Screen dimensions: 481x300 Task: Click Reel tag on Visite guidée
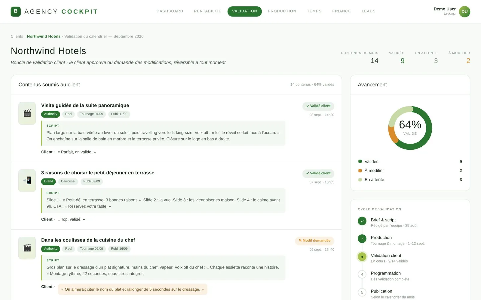point(69,114)
